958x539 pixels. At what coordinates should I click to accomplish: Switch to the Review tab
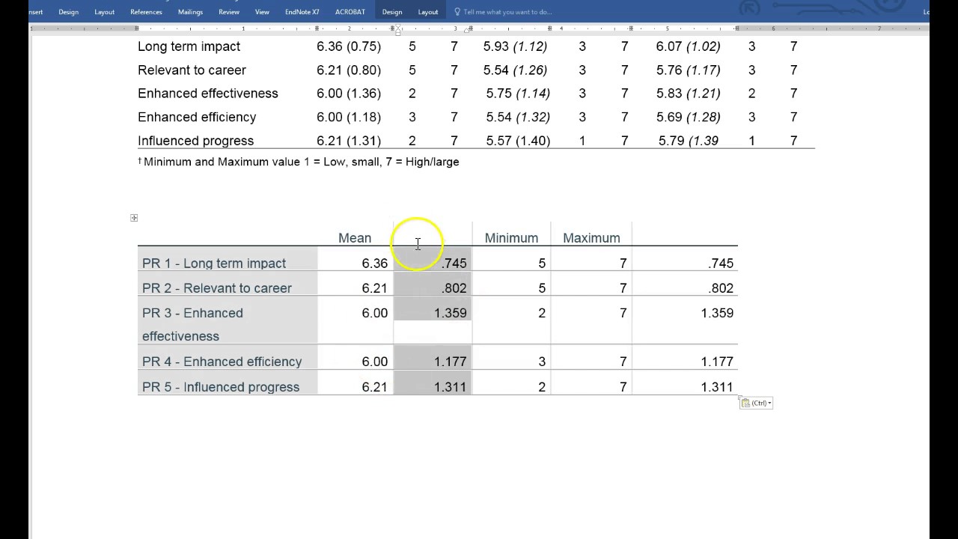point(229,12)
